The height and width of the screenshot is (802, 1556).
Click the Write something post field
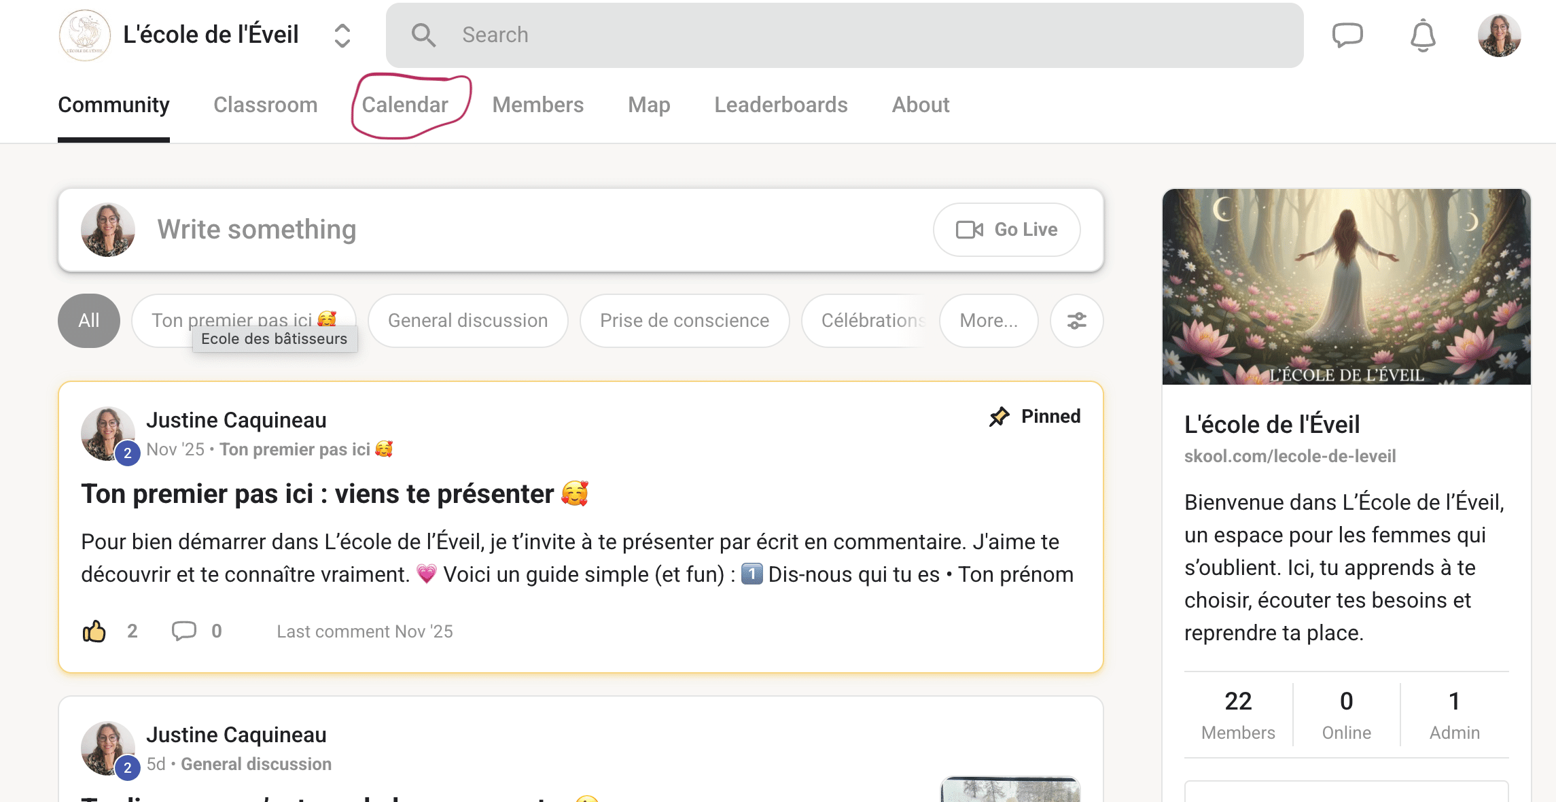pos(530,230)
